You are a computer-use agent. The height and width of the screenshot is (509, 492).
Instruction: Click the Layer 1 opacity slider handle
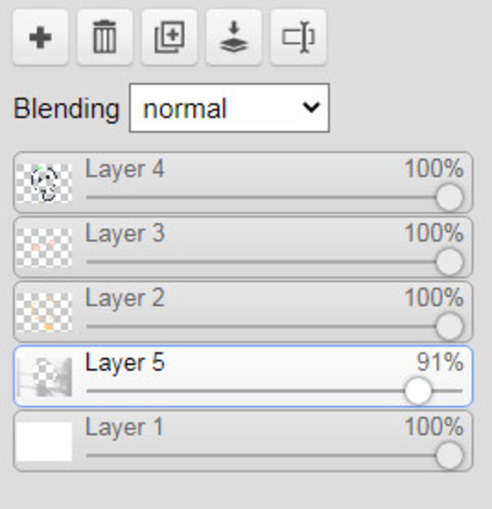[x=450, y=456]
